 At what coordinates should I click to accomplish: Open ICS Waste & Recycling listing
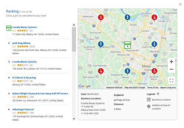(24, 77)
